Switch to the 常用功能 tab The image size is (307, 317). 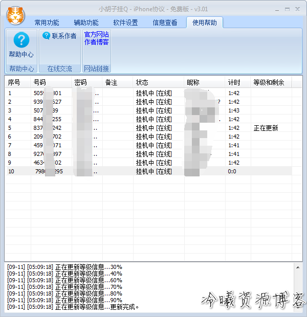47,22
